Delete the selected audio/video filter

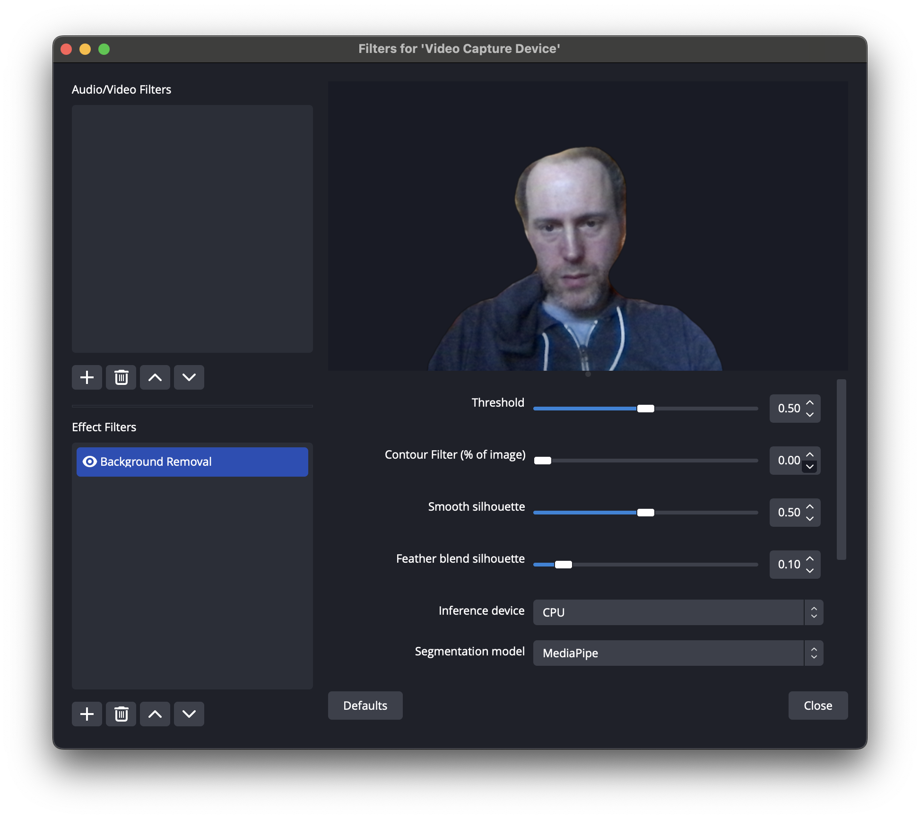coord(121,377)
